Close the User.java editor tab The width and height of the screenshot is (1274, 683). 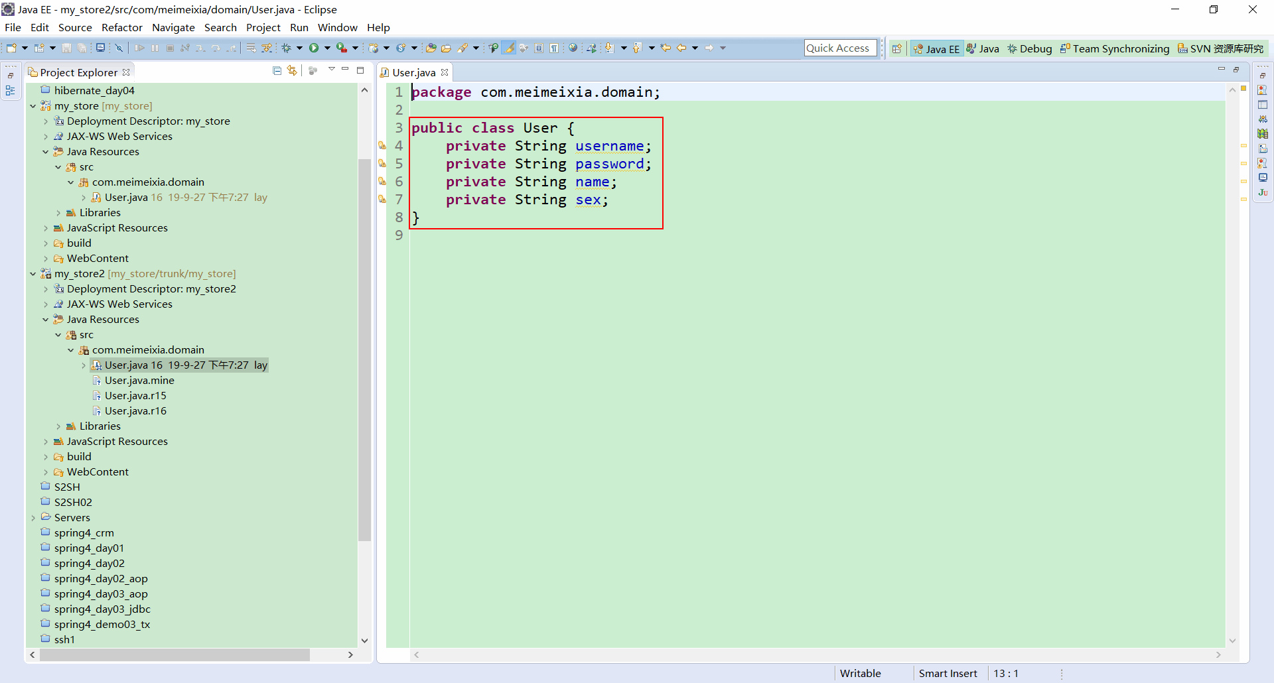(x=445, y=72)
